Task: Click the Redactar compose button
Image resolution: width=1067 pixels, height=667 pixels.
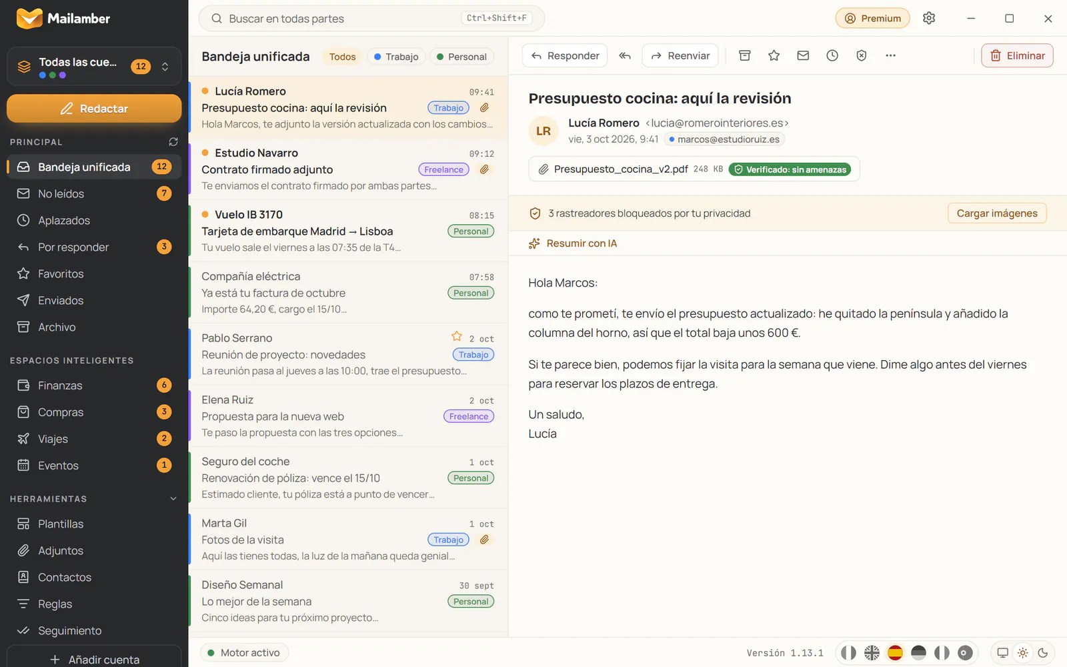Action: coord(94,108)
